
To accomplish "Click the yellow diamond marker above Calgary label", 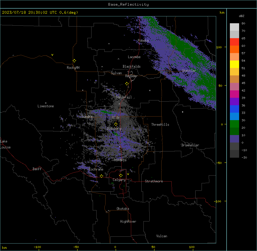I will tap(121, 176).
